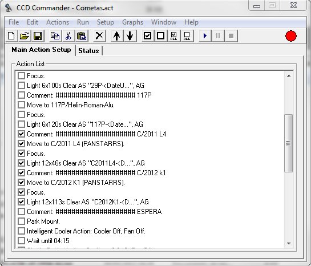311x266 pixels.
Task: Uncheck Move to C/2011 L4 (PANSTARRS) action
Action: [x=22, y=143]
